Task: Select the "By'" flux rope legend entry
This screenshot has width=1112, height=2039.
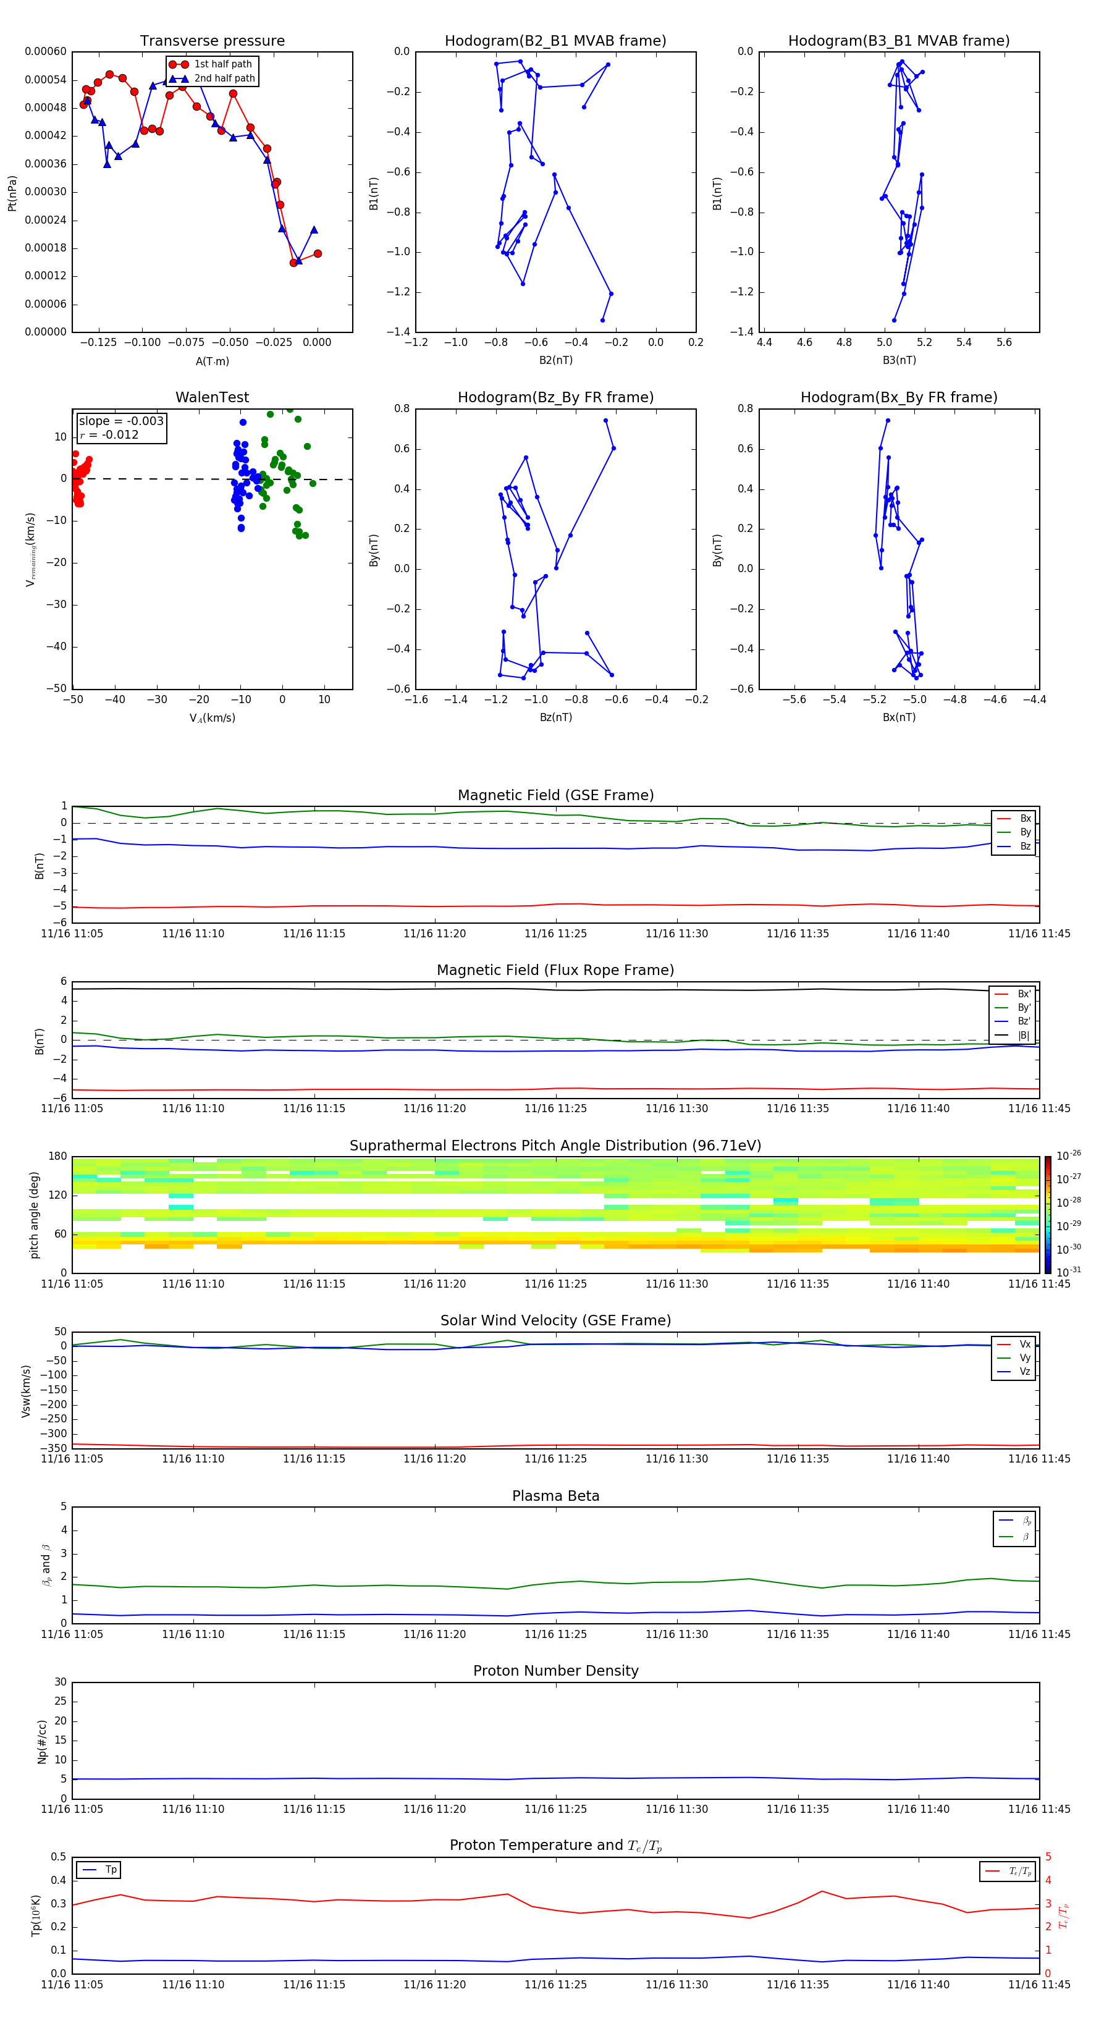Action: pyautogui.click(x=1013, y=1008)
